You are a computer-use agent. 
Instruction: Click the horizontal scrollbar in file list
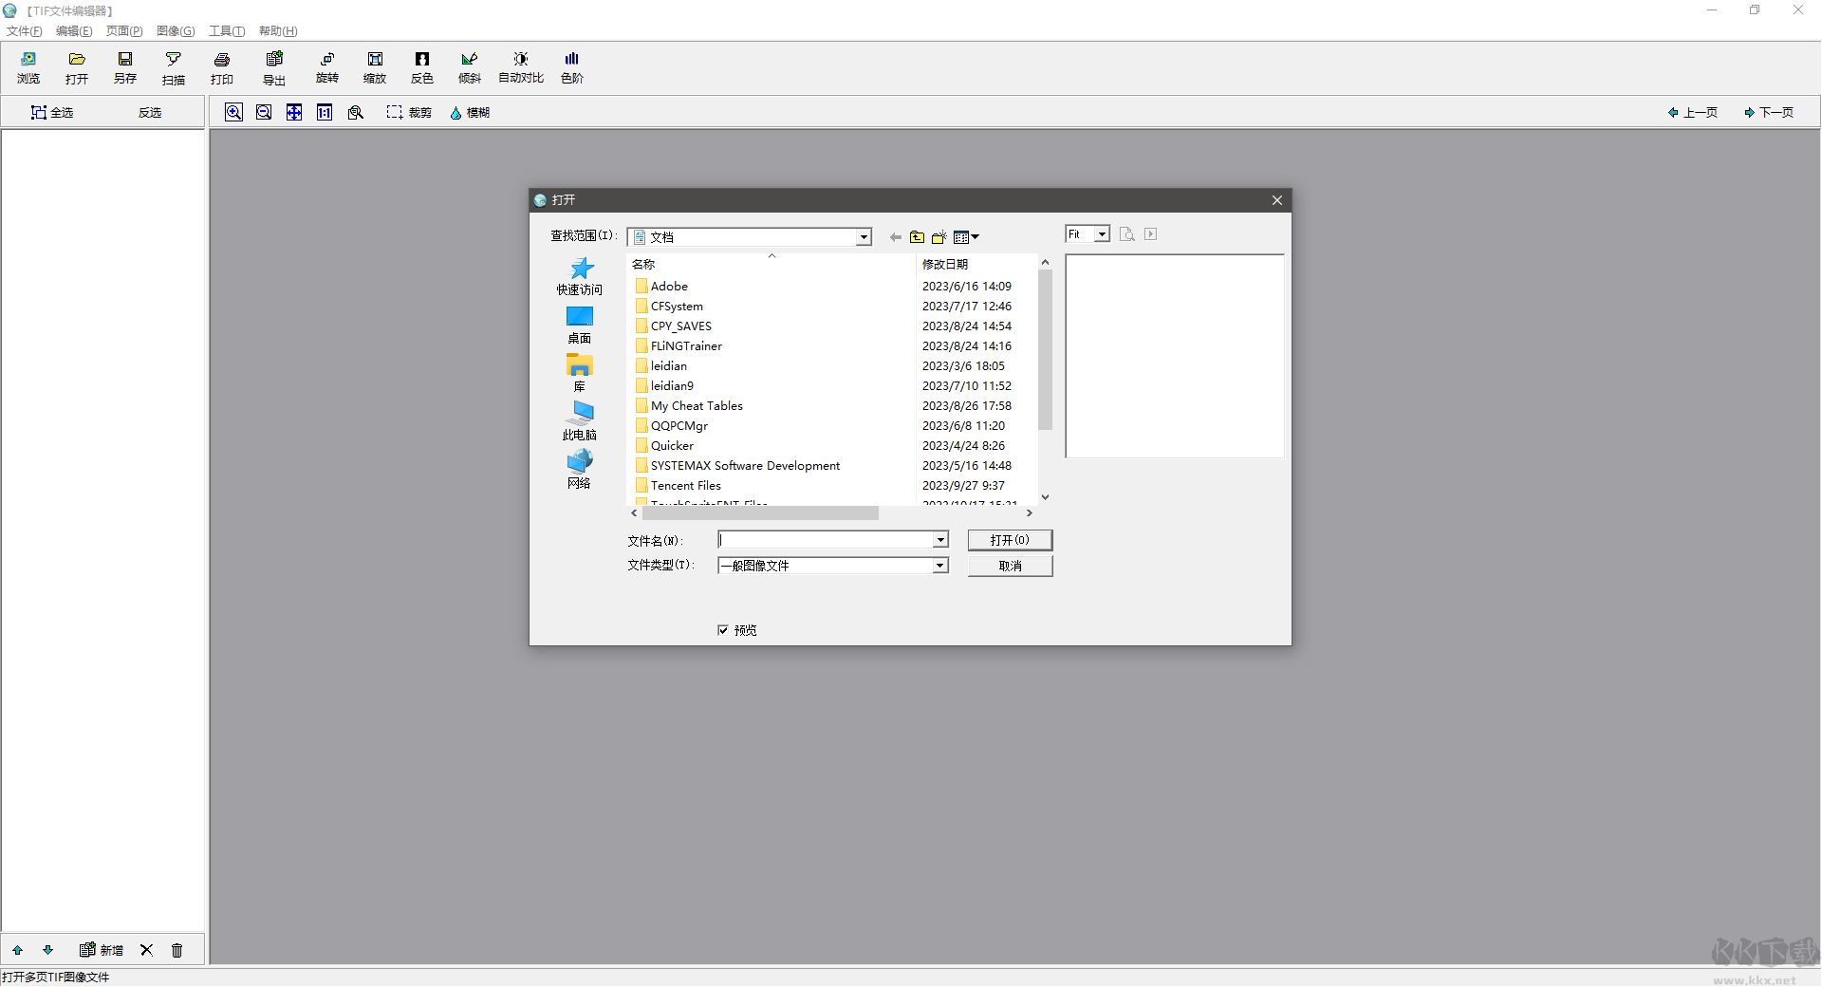pos(759,513)
